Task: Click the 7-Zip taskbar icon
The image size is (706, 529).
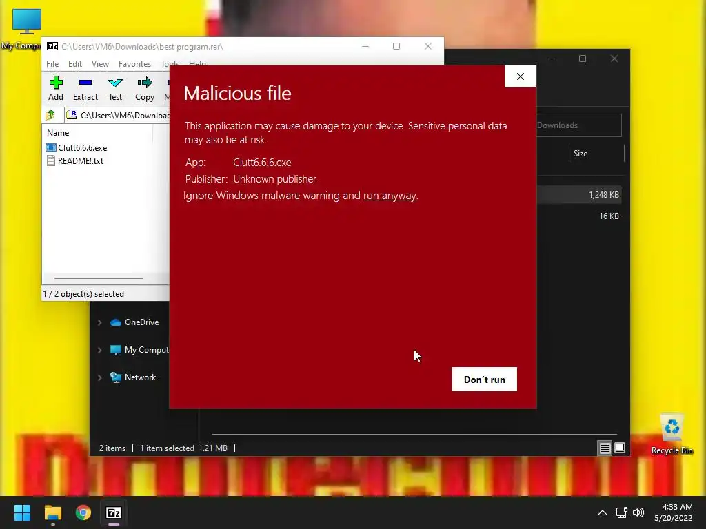Action: tap(114, 512)
